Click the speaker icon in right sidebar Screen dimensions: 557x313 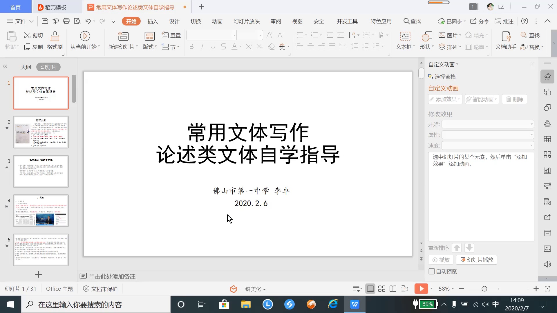(547, 264)
